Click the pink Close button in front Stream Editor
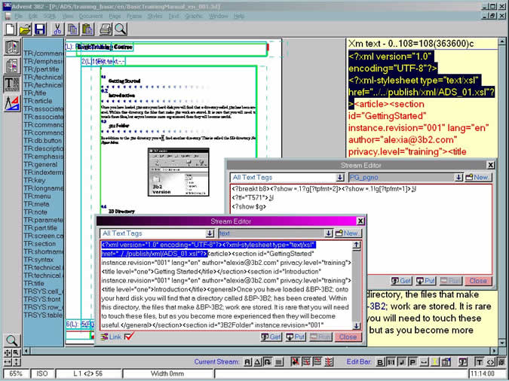 348,337
